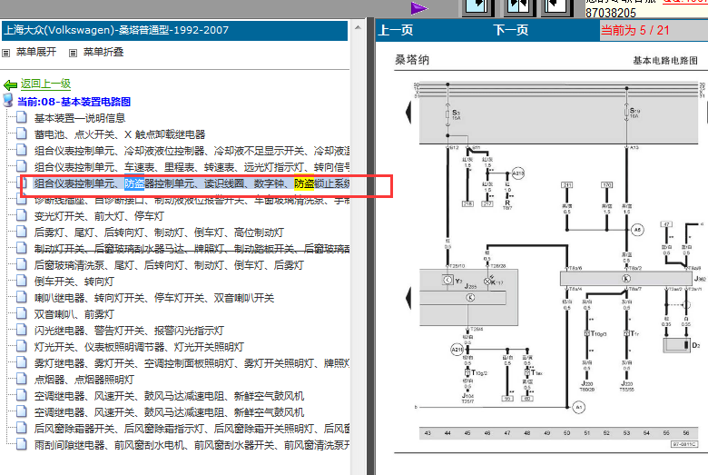Screen dimensions: 708x475
Task: Click the 桑塔纳 title in the diagram
Action: [x=412, y=60]
